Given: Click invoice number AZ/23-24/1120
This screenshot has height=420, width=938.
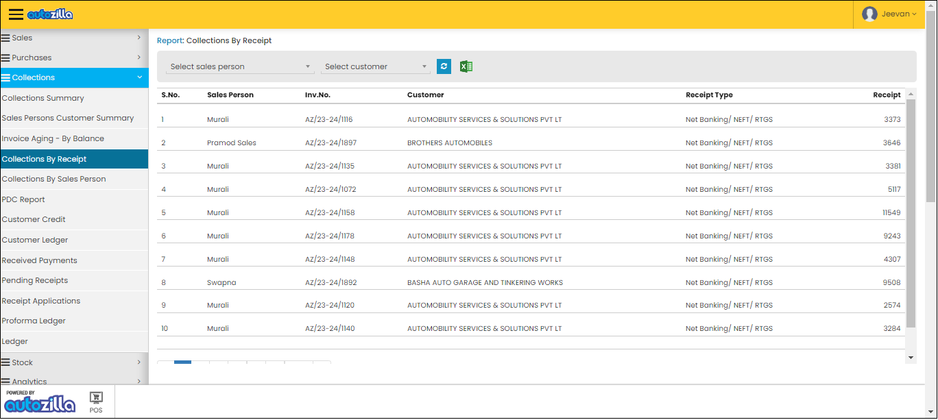Looking at the screenshot, I should pyautogui.click(x=330, y=306).
